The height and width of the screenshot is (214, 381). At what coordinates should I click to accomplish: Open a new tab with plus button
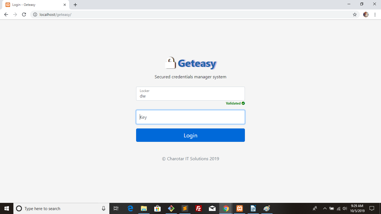tap(75, 5)
